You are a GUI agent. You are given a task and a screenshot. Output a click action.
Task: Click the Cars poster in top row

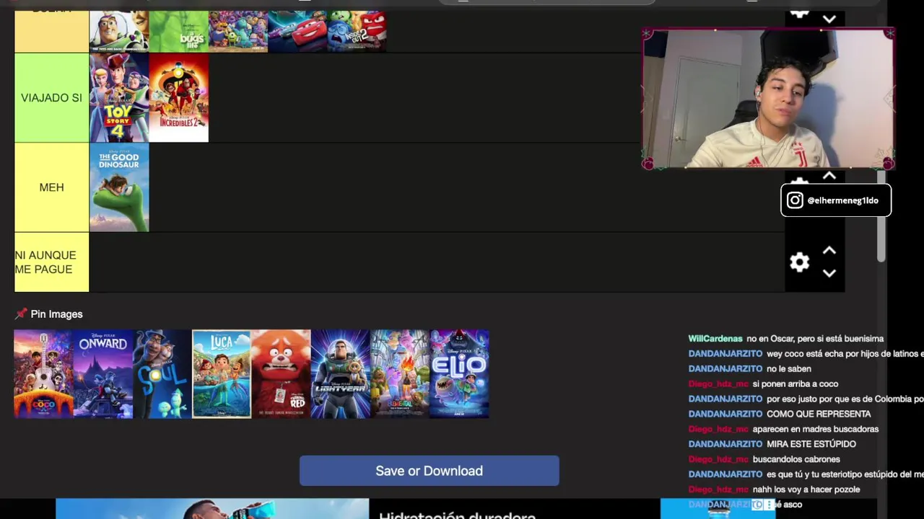coord(297,31)
